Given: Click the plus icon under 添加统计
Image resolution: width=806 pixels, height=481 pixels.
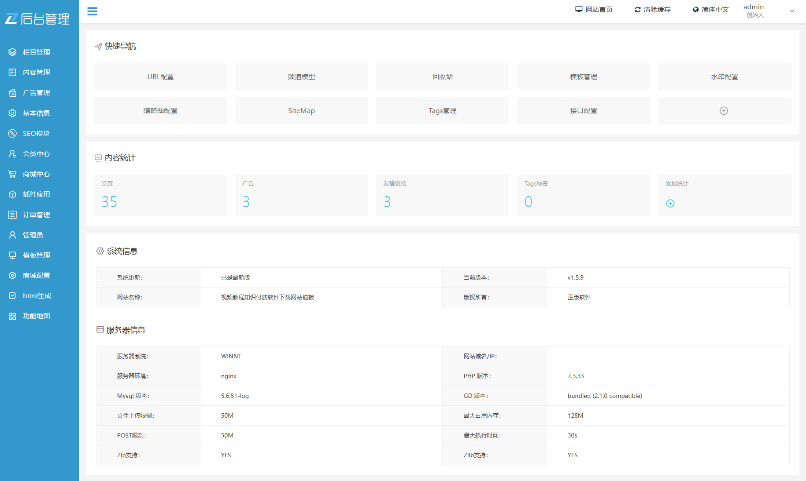Looking at the screenshot, I should pos(670,203).
